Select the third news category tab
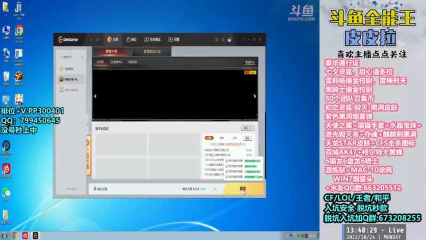Image resolution: width=426 pixels, height=240 pixels. click(234, 138)
